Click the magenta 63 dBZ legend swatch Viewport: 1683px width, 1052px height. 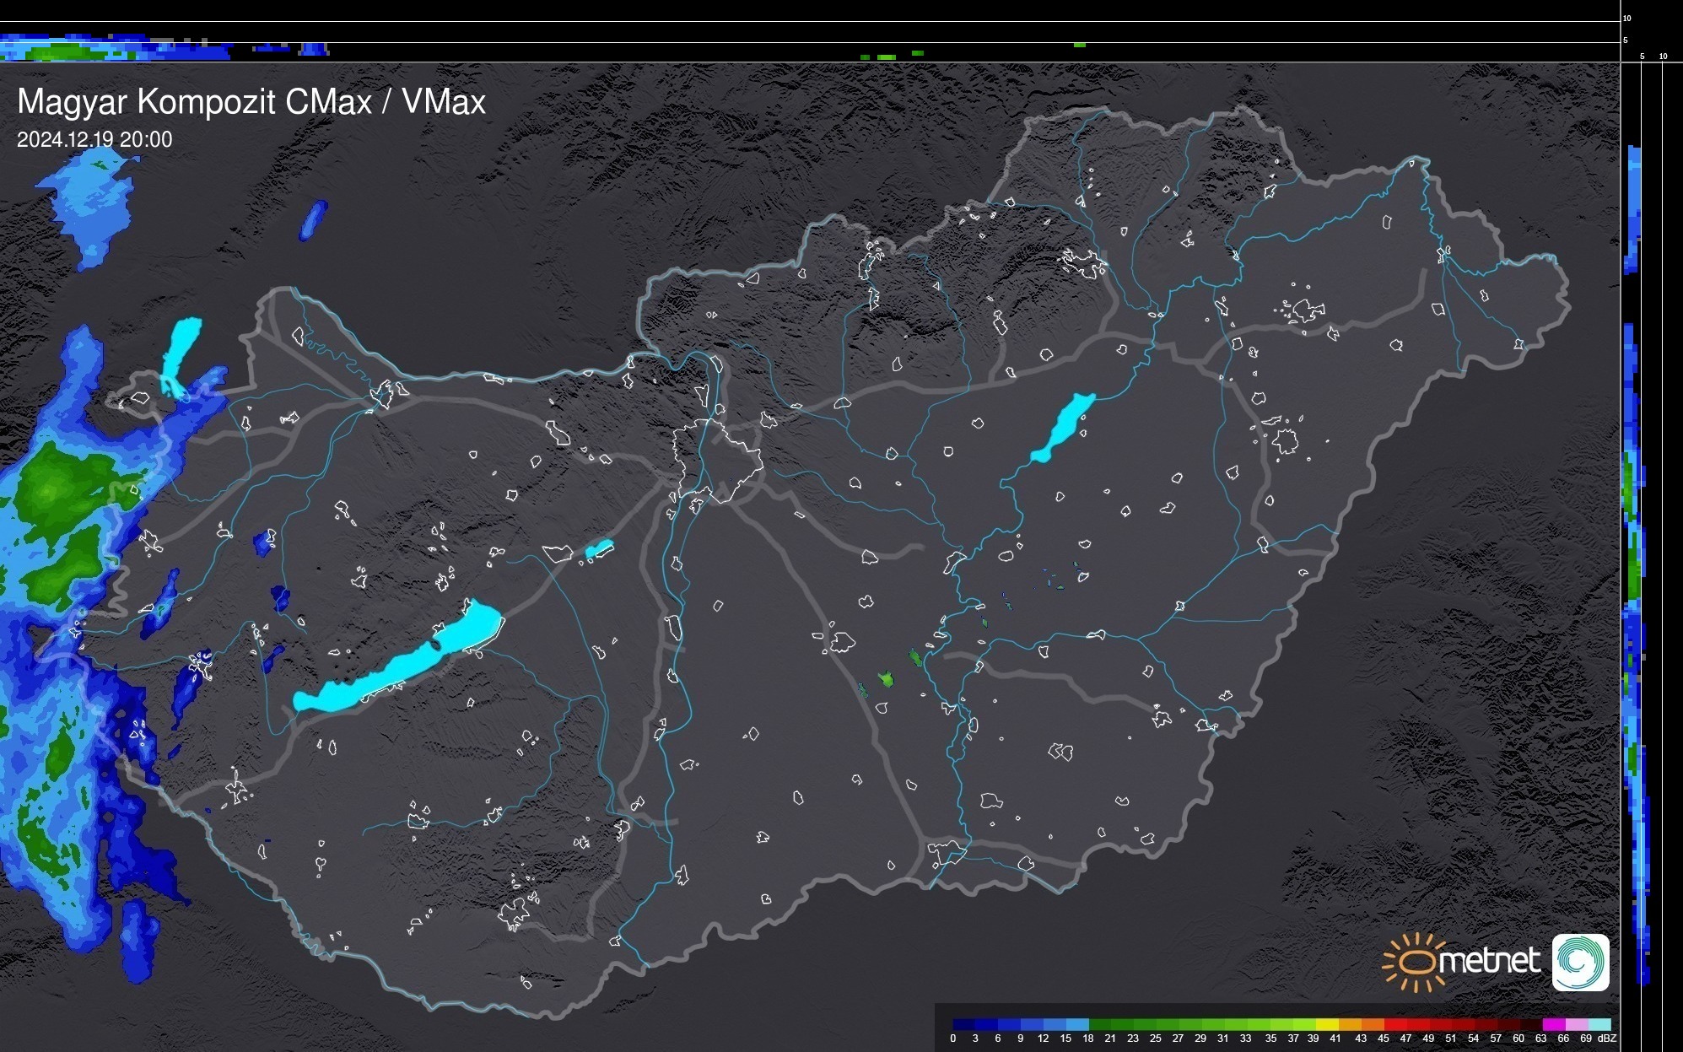click(1553, 1024)
